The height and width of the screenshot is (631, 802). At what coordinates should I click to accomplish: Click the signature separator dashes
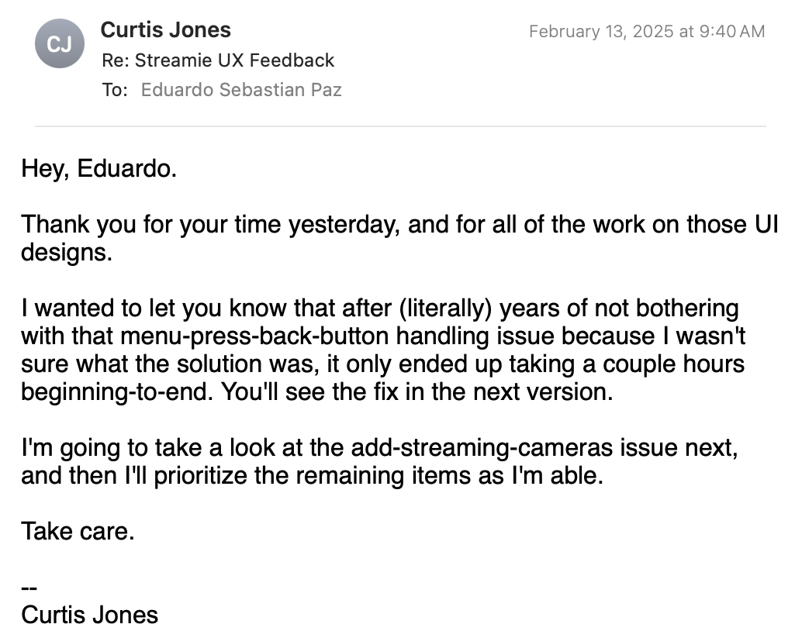coord(29,588)
